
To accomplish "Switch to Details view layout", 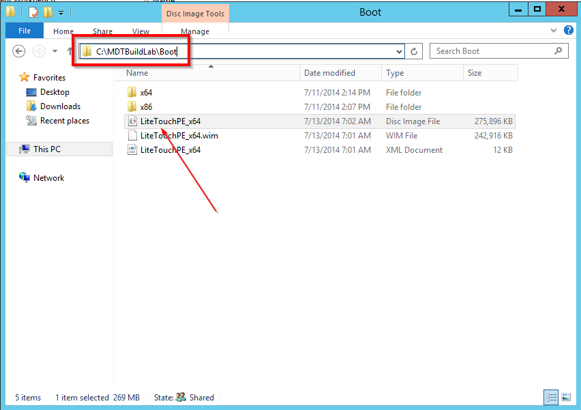I will coord(551,398).
